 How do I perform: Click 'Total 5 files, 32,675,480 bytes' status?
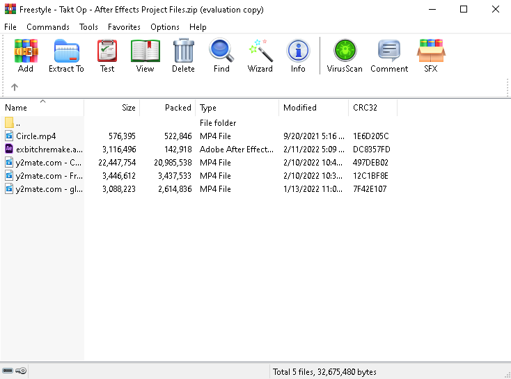click(324, 372)
